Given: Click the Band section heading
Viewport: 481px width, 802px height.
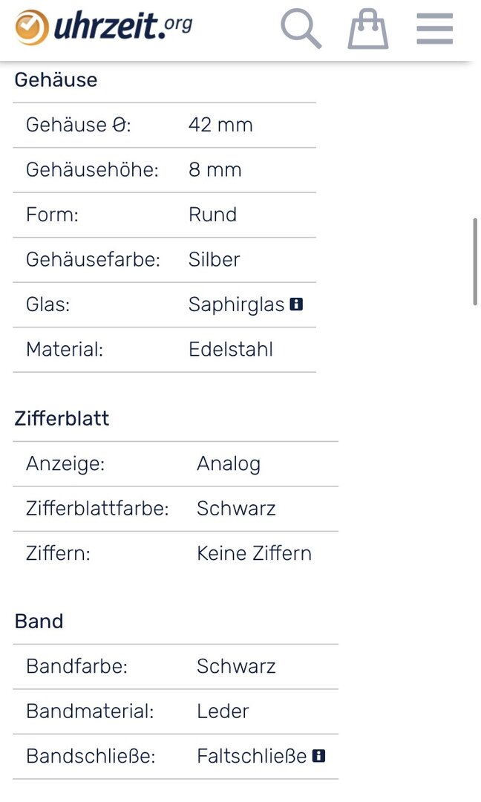Looking at the screenshot, I should point(39,622).
